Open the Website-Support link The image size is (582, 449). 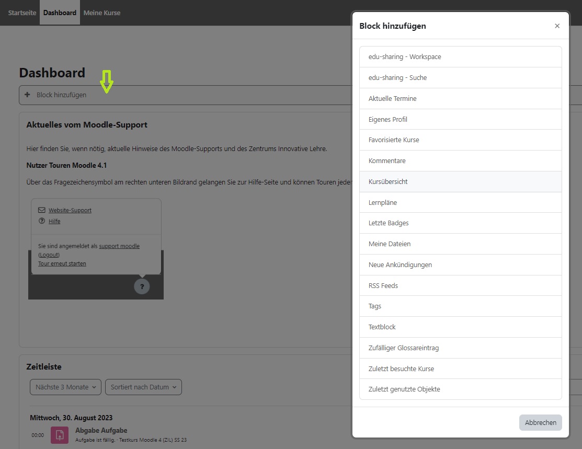coord(70,210)
